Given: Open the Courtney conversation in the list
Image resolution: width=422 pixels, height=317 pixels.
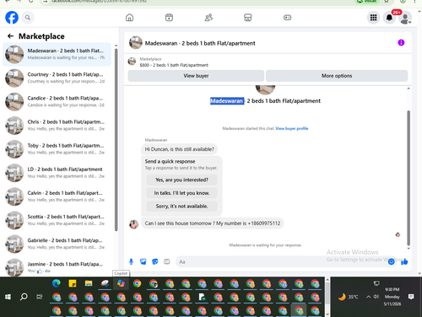Looking at the screenshot, I should [x=57, y=78].
